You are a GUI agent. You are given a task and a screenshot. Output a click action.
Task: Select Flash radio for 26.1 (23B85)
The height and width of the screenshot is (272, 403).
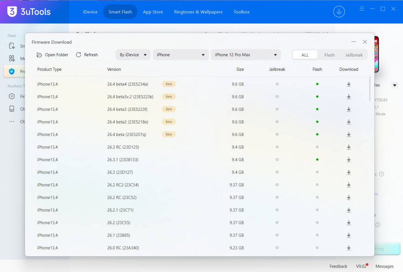coord(317,235)
